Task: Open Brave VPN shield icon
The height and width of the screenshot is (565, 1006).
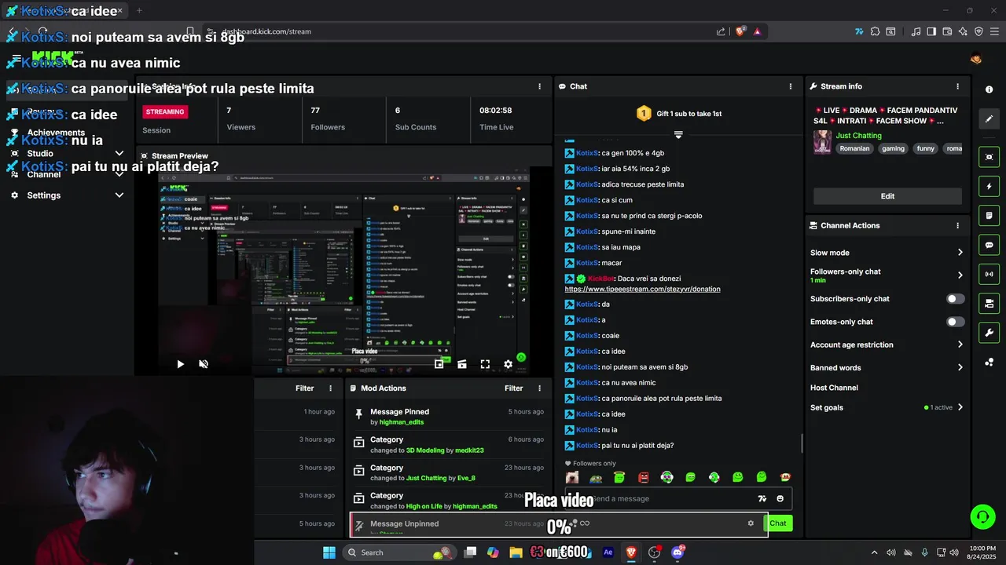Action: (978, 31)
